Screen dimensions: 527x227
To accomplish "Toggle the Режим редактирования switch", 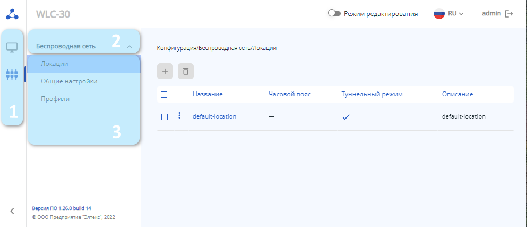I will tap(334, 14).
